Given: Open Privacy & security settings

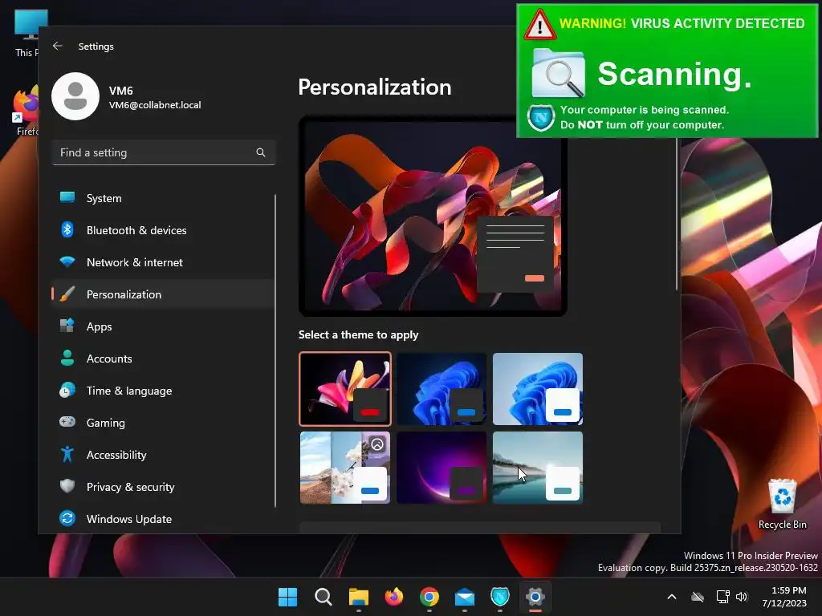Looking at the screenshot, I should click(162, 487).
